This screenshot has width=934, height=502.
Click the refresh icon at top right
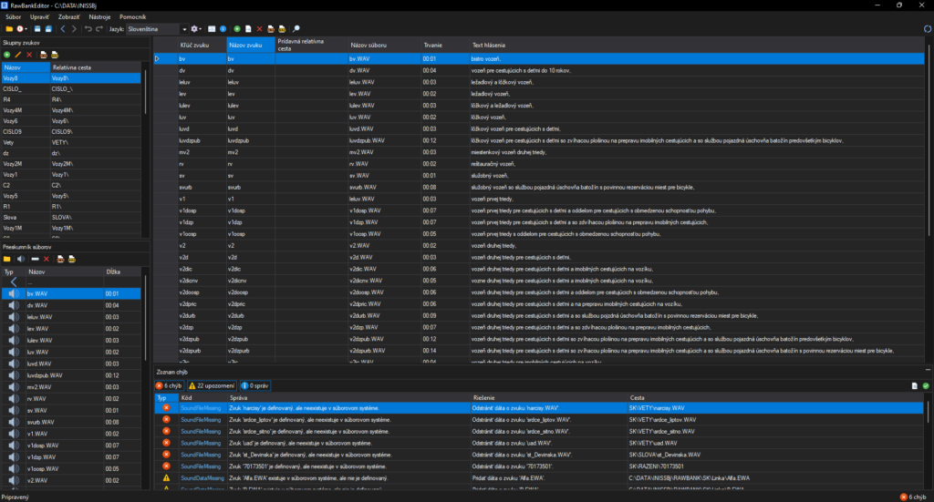pyautogui.click(x=927, y=28)
